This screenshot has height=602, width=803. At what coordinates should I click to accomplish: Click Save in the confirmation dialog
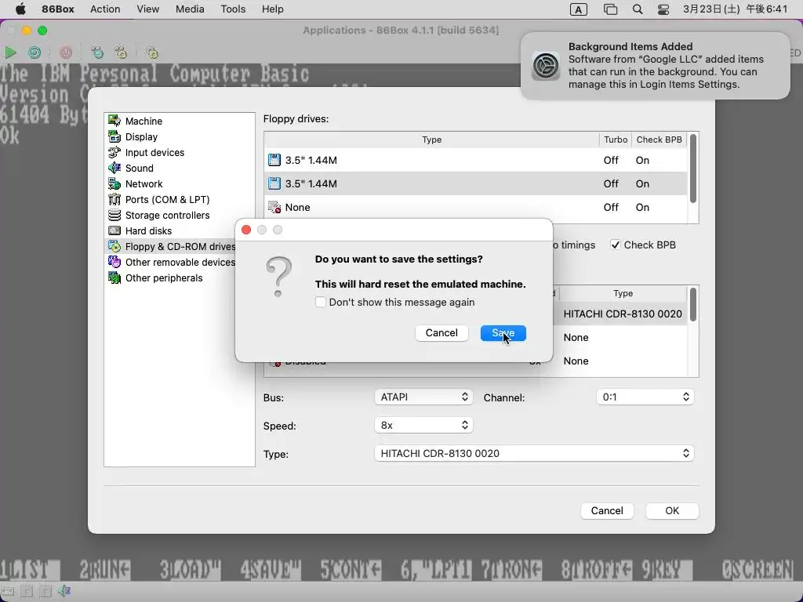pyautogui.click(x=503, y=332)
